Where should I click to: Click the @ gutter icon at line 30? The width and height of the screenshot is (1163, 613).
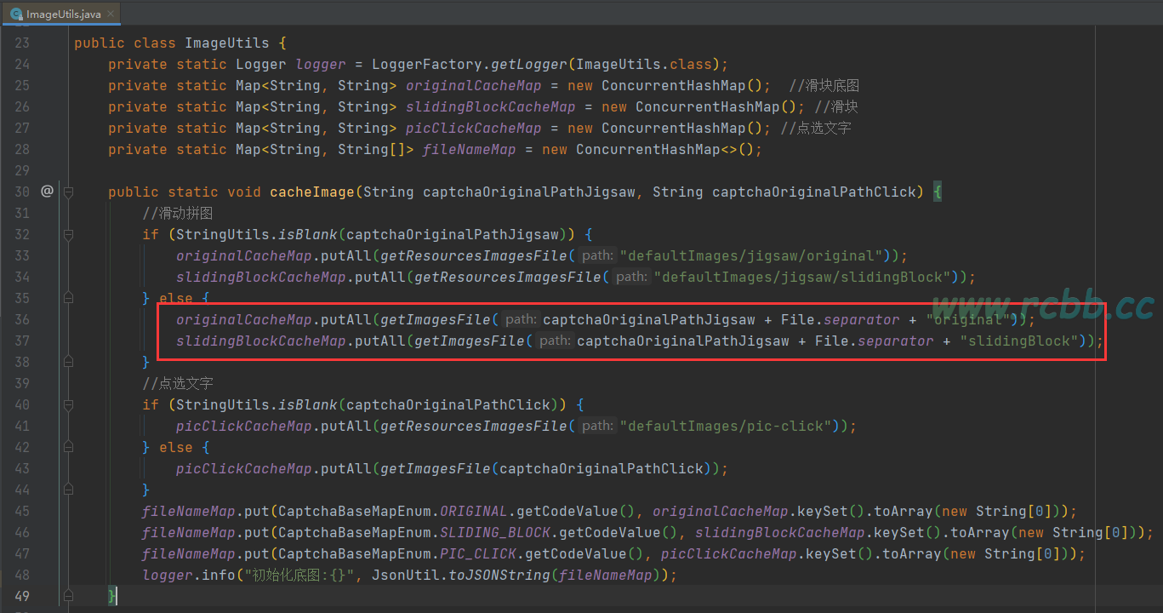click(46, 192)
